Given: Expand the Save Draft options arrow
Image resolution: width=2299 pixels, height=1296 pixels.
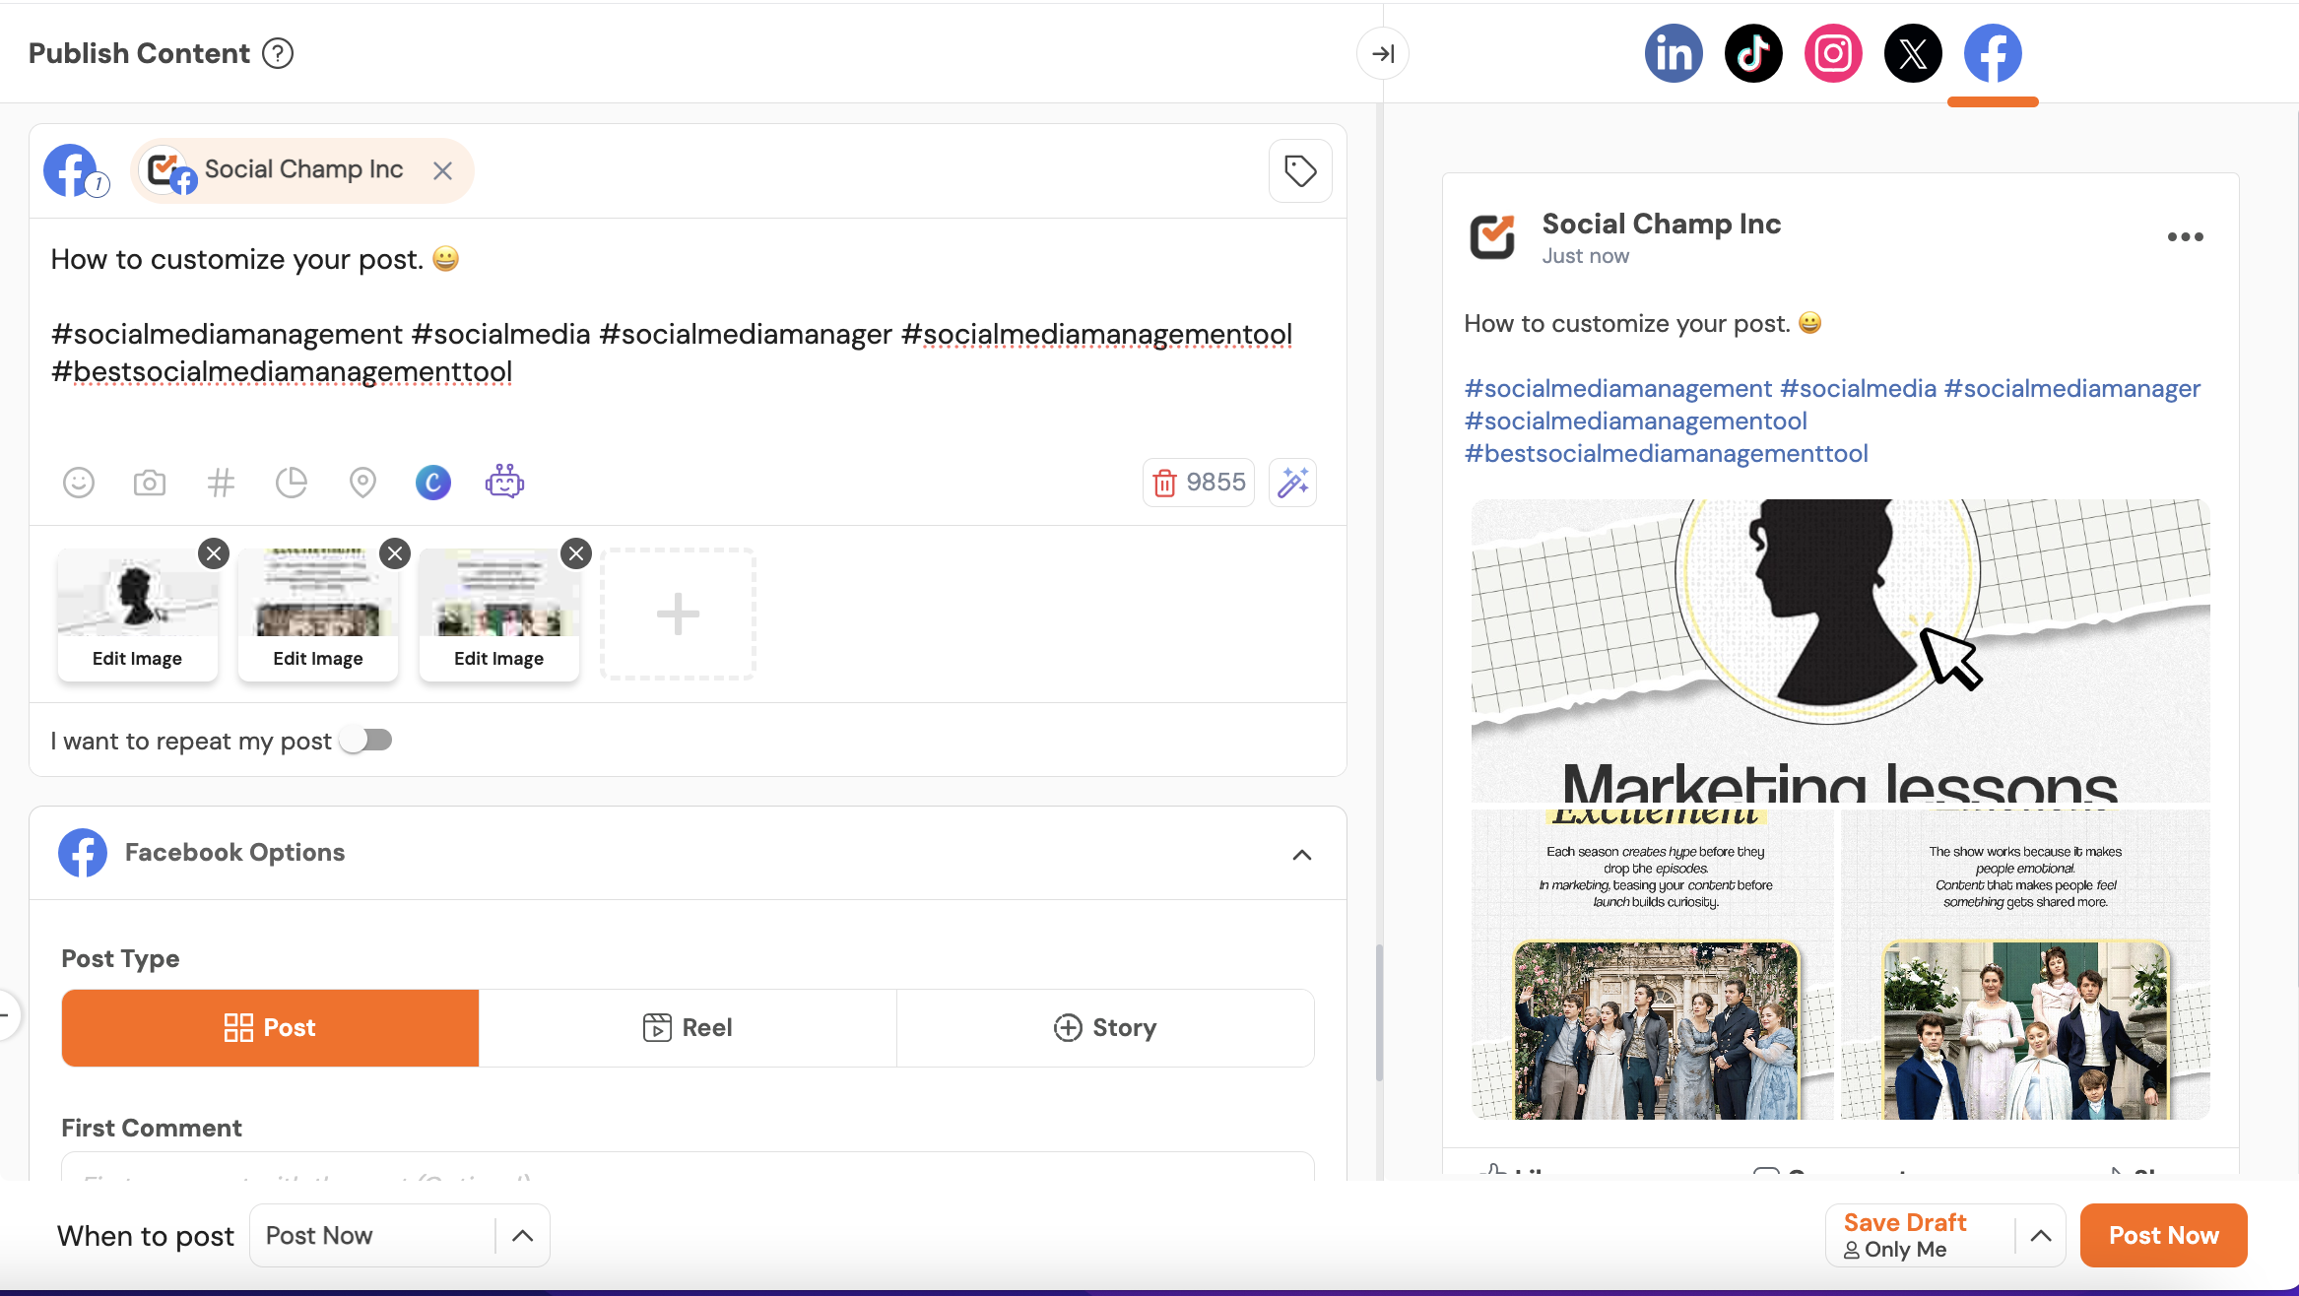Looking at the screenshot, I should [x=2041, y=1236].
